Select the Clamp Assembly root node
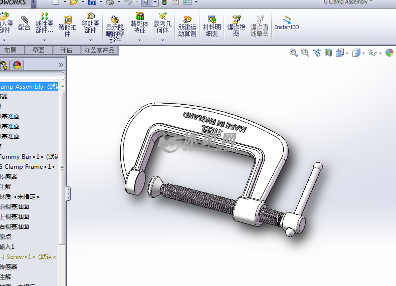 click(x=29, y=87)
